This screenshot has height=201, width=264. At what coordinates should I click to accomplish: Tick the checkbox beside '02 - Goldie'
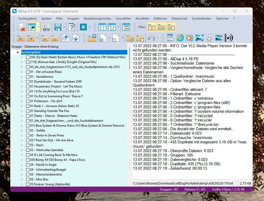(x=28, y=130)
